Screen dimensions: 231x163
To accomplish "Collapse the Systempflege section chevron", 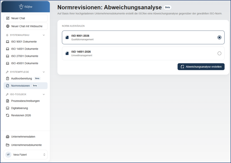I will 44,72.
